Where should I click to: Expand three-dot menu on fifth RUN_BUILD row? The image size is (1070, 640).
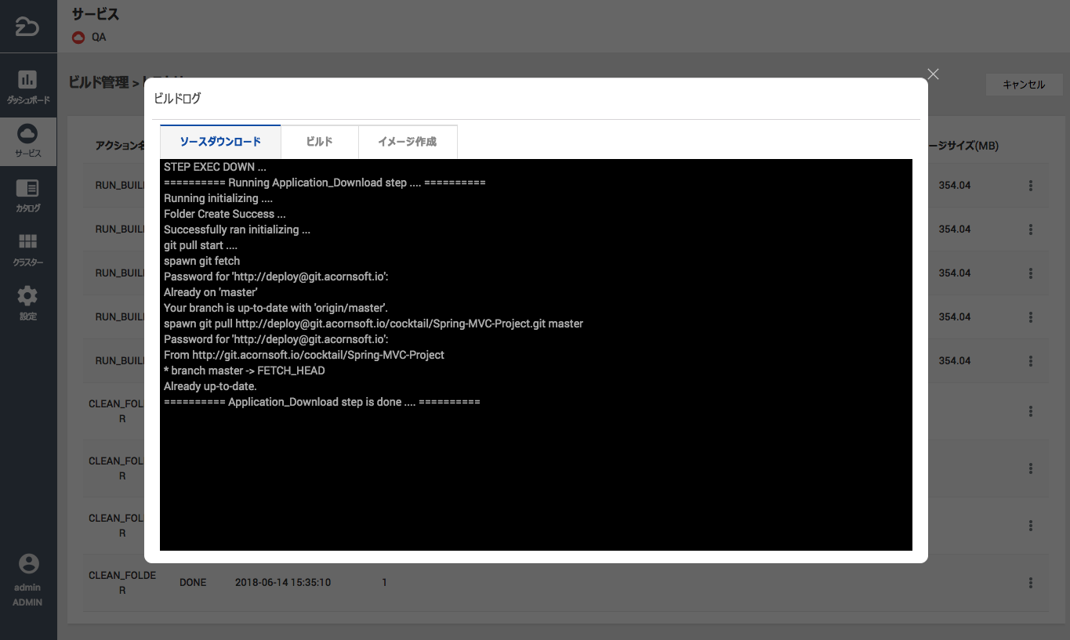tap(1030, 361)
